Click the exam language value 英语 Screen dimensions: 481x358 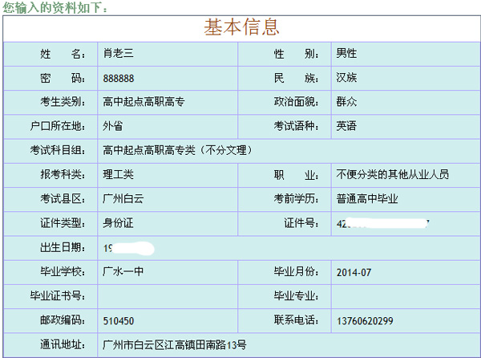pos(346,126)
